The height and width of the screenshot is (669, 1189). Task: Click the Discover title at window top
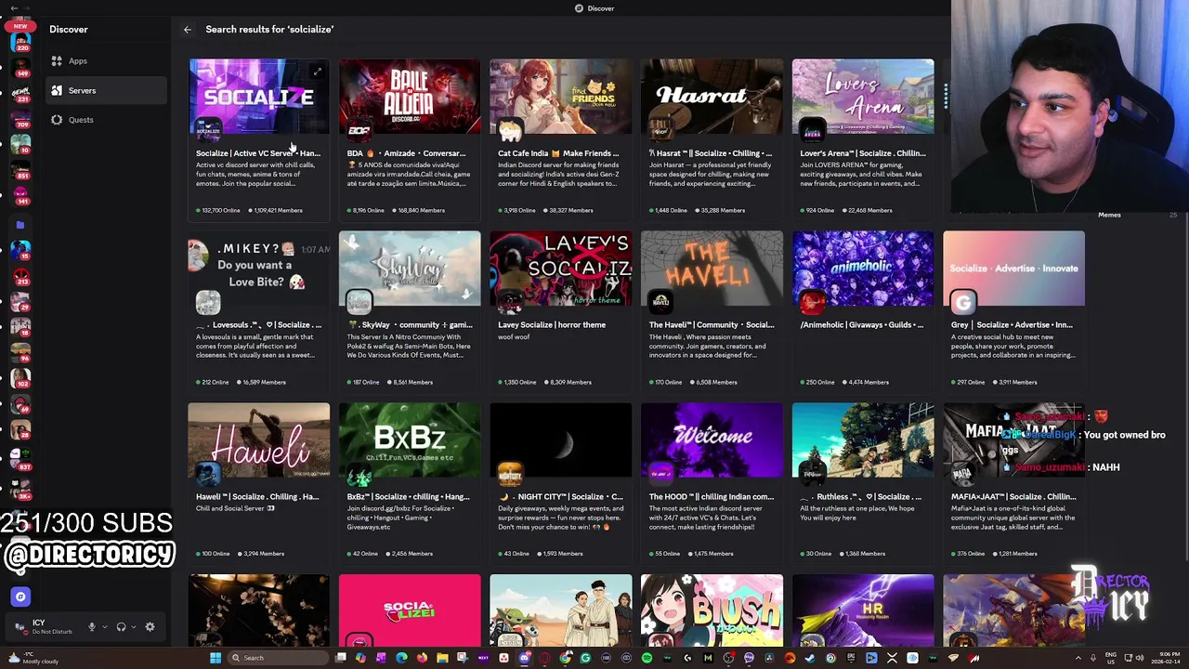tap(594, 8)
